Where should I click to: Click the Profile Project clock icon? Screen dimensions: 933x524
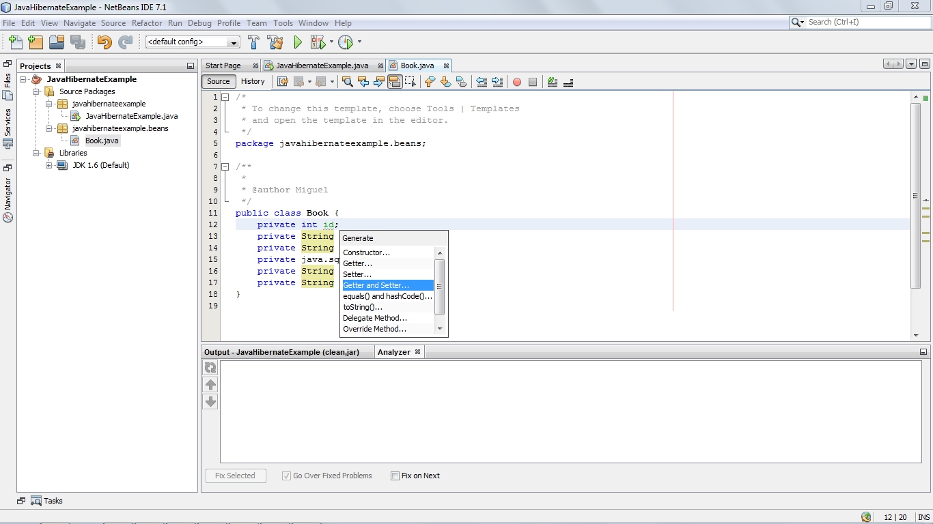346,42
